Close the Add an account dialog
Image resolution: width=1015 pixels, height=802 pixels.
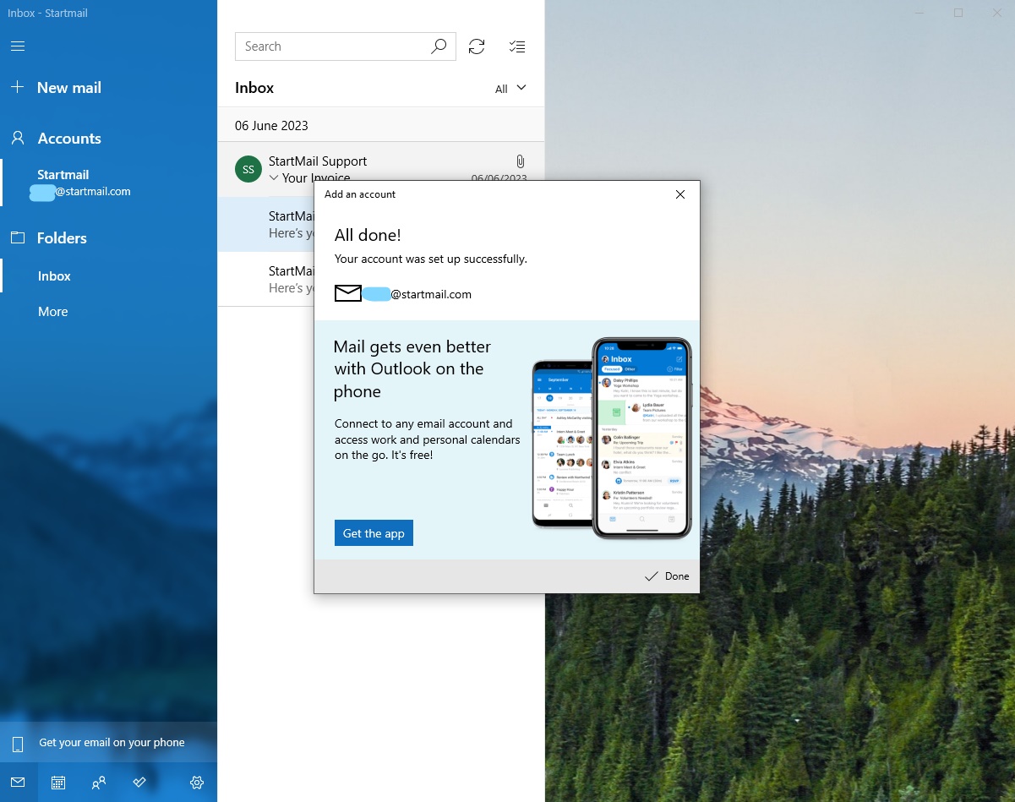680,194
